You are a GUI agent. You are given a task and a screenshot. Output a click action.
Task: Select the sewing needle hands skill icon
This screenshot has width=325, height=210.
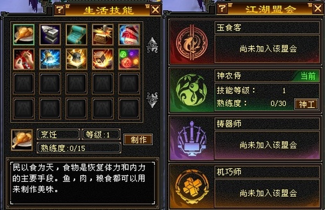tap(23, 59)
